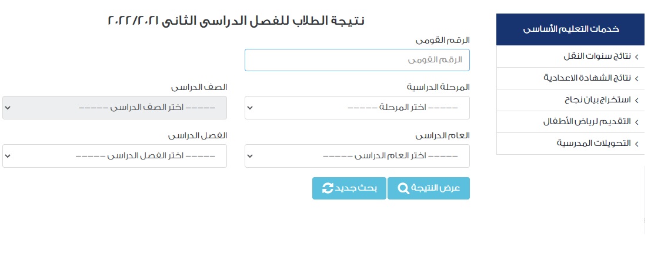
Task: Click chevron beside نتائج الشهادة الاعدادية
Action: tap(636, 78)
